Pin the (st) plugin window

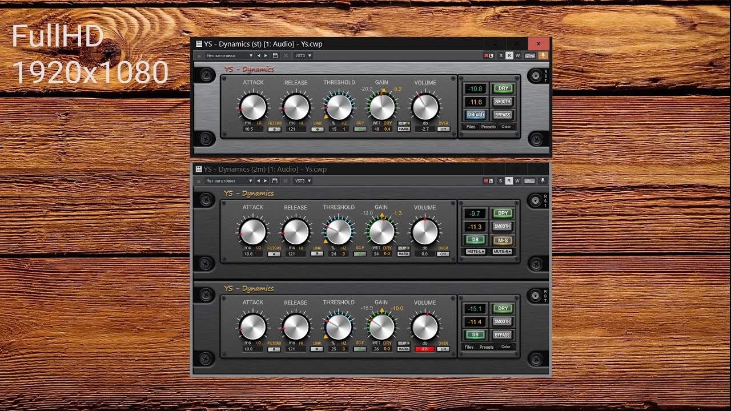pos(543,55)
